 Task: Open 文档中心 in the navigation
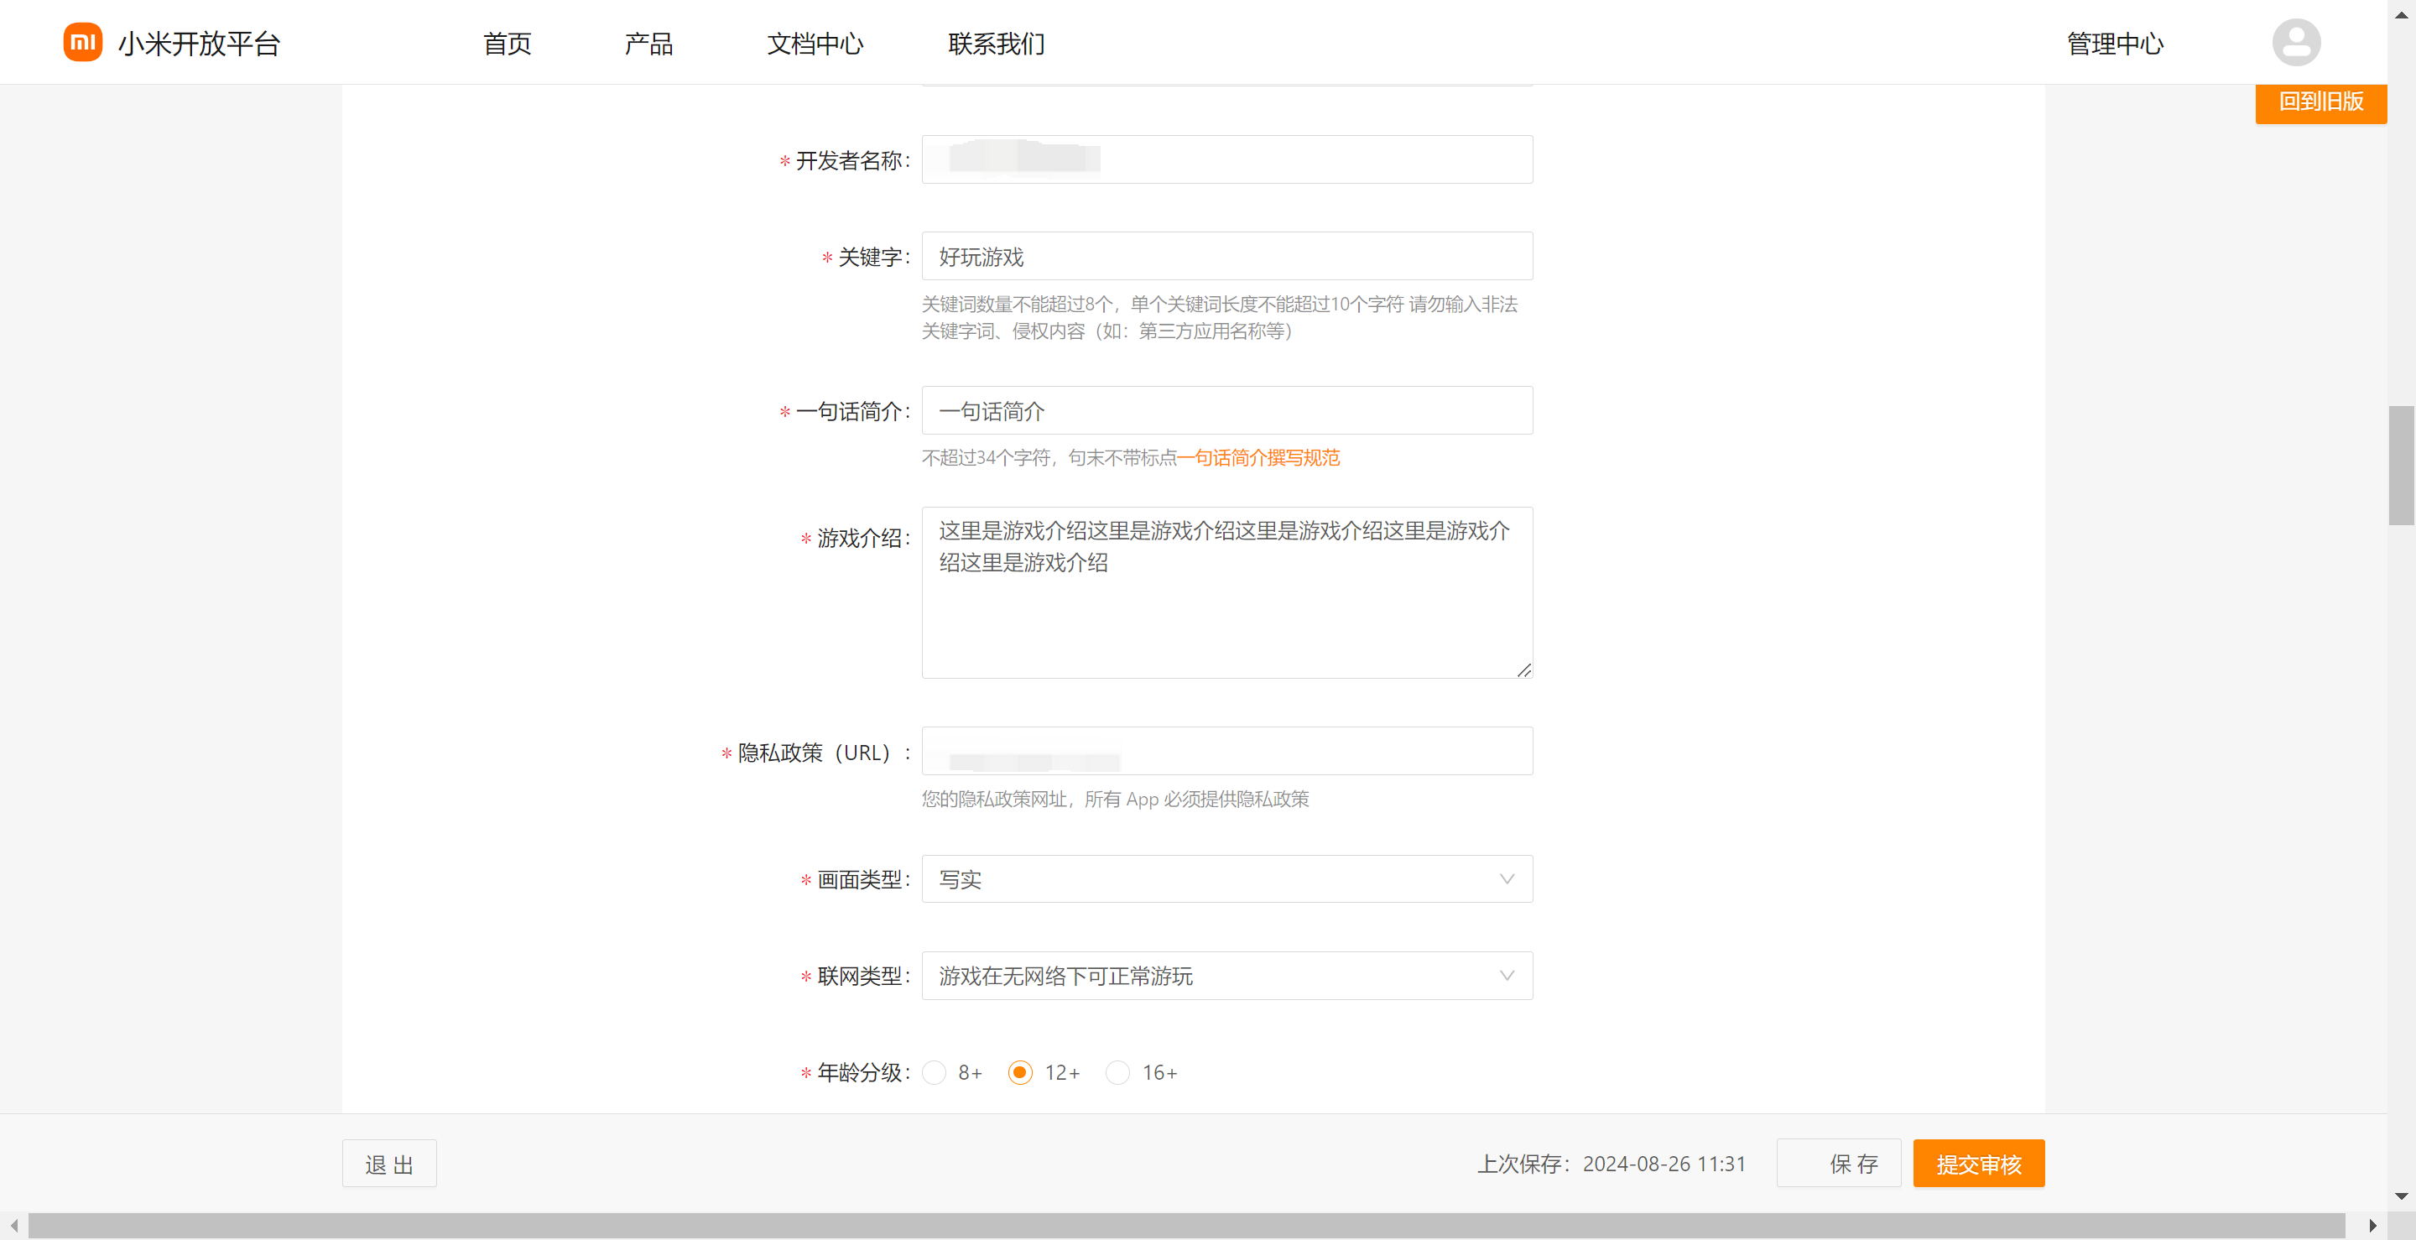(814, 43)
